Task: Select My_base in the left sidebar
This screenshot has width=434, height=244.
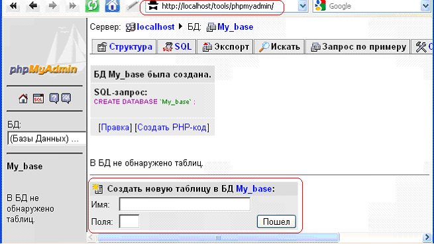Action: [x=25, y=166]
